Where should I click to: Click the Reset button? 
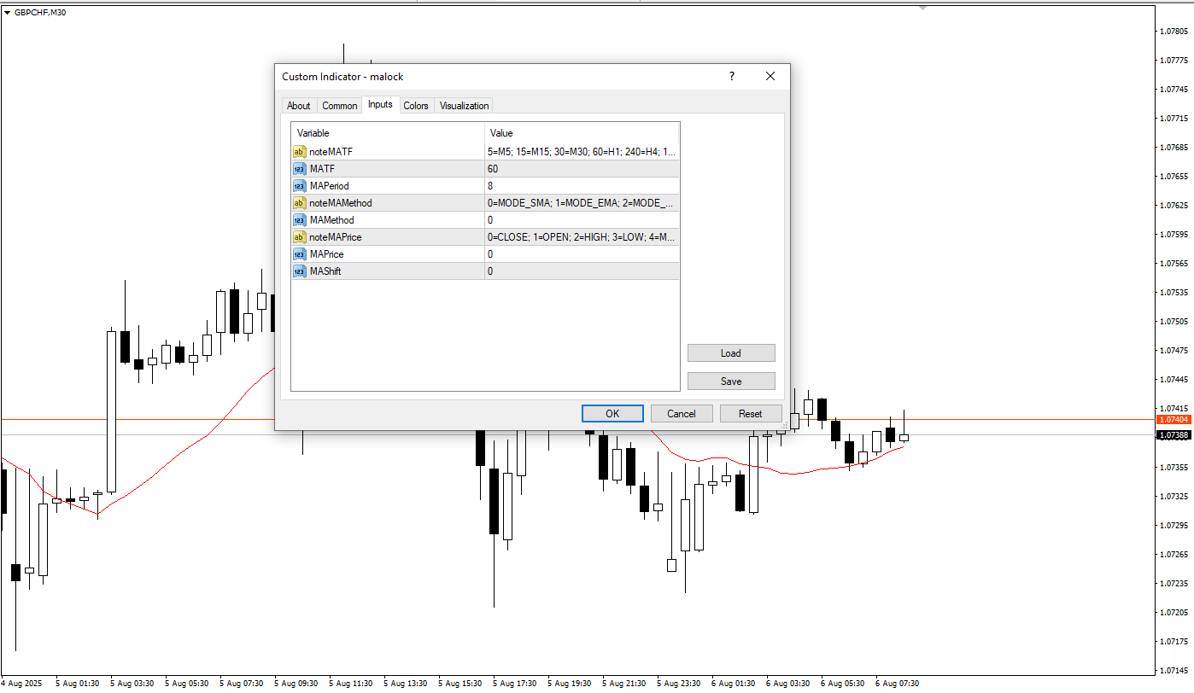tap(750, 413)
